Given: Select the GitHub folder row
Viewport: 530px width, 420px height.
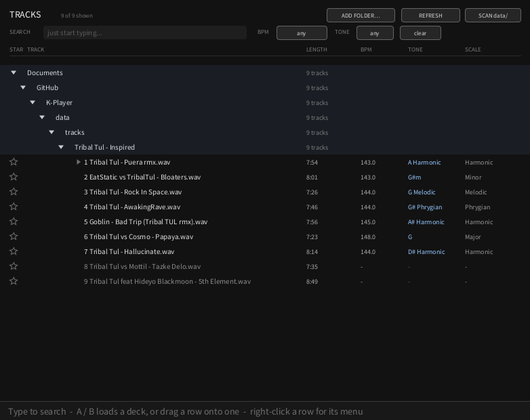Looking at the screenshot, I should click(265, 87).
